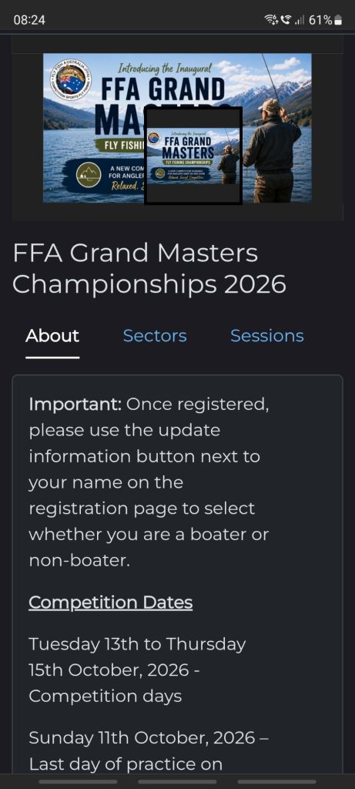The width and height of the screenshot is (355, 789).
Task: Tap the angler in the banner image
Action: pyautogui.click(x=272, y=150)
